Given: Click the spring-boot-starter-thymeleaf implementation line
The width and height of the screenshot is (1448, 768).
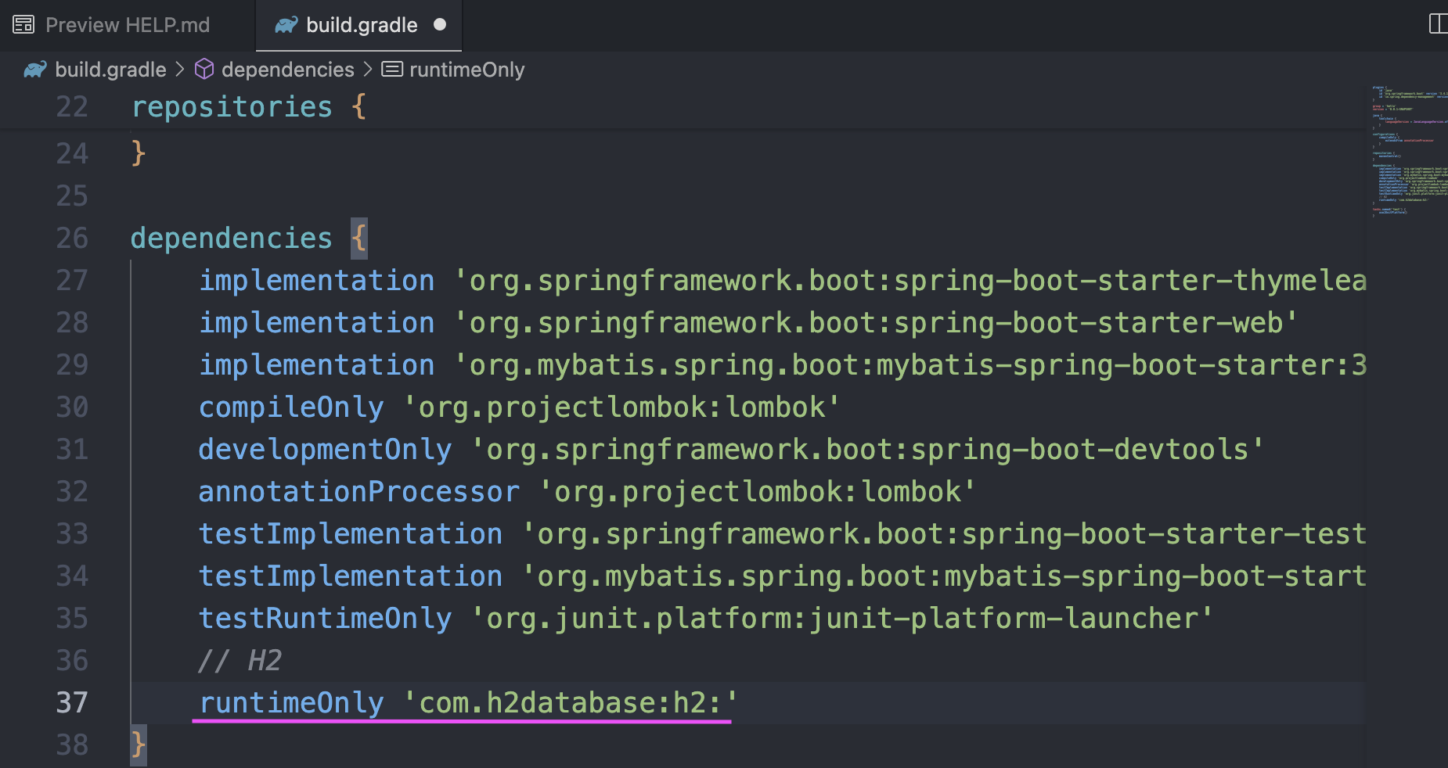Looking at the screenshot, I should click(783, 280).
